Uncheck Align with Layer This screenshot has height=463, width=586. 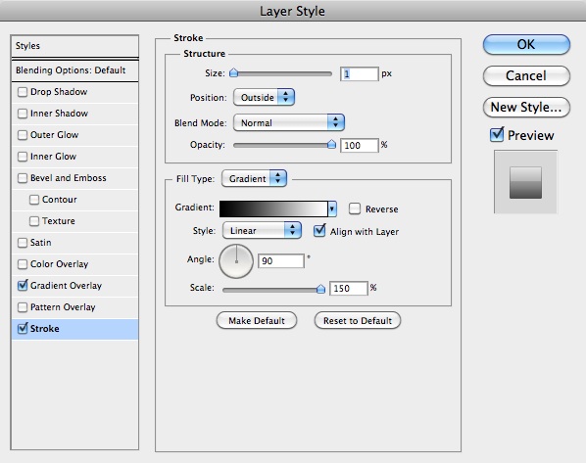point(319,231)
